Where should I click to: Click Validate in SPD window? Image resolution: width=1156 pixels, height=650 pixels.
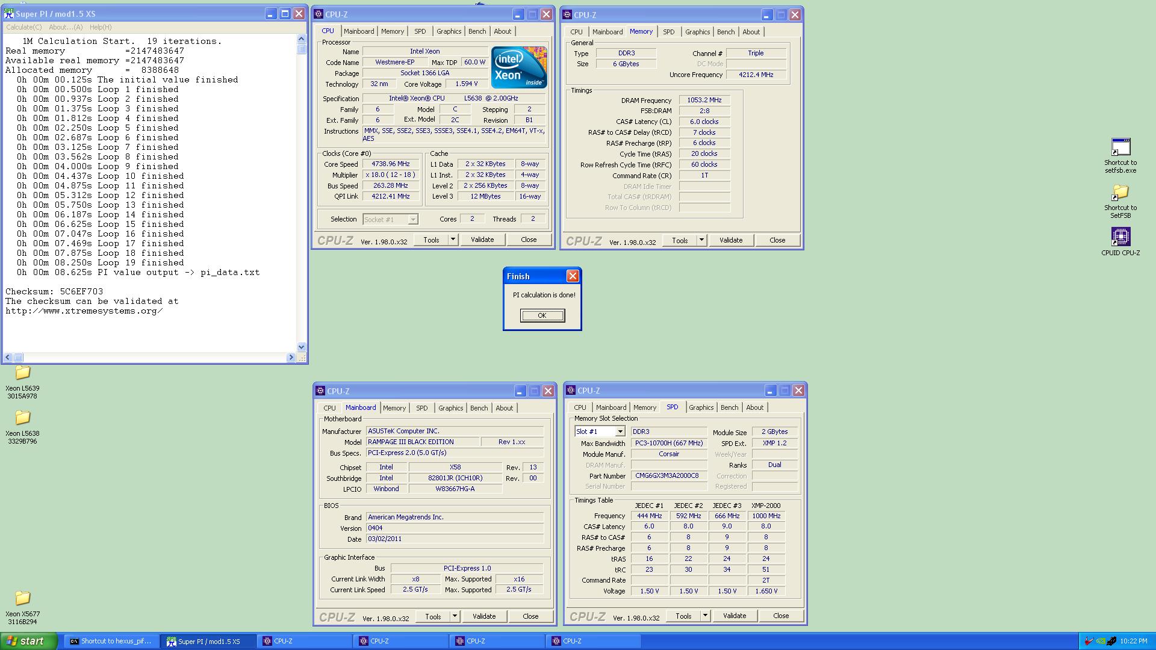735,616
